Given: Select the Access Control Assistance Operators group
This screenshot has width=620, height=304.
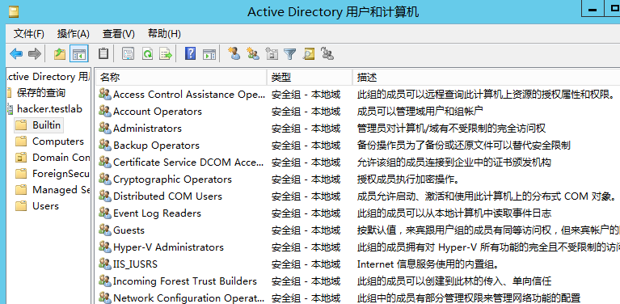Looking at the screenshot, I should 189,95.
